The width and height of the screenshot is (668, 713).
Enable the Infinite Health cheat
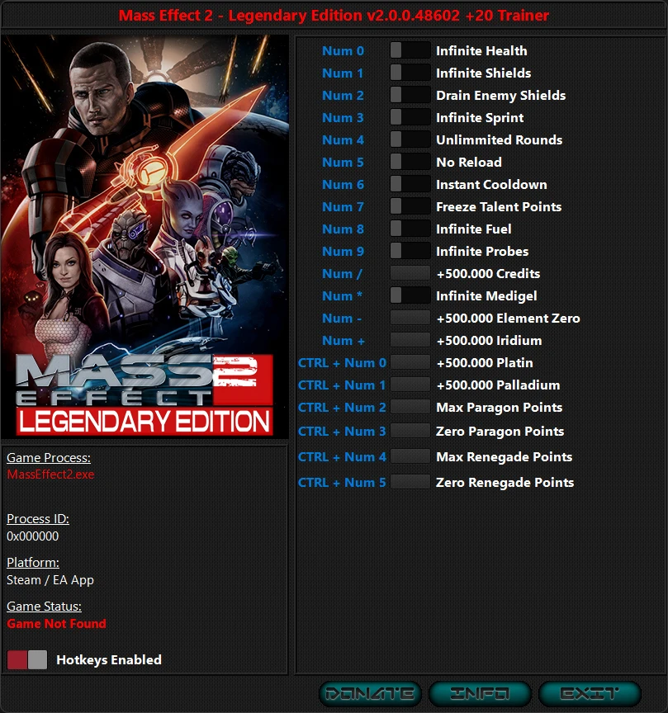click(410, 50)
